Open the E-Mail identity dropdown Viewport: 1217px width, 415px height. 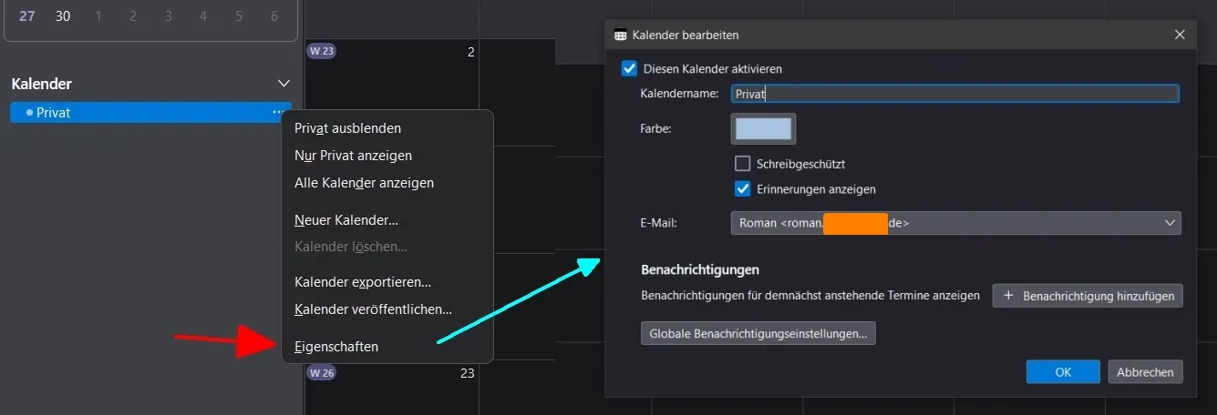[955, 223]
